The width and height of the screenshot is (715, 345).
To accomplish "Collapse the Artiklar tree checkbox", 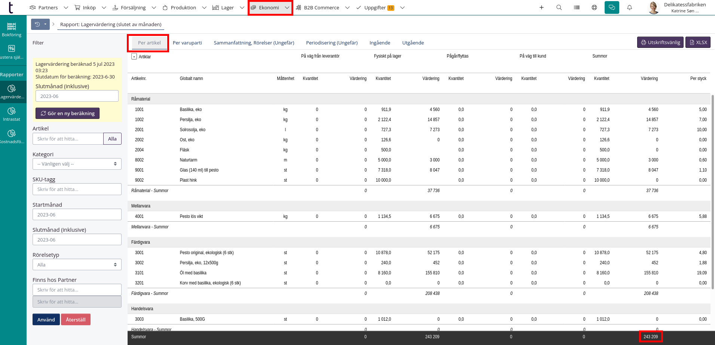I will click(x=134, y=56).
